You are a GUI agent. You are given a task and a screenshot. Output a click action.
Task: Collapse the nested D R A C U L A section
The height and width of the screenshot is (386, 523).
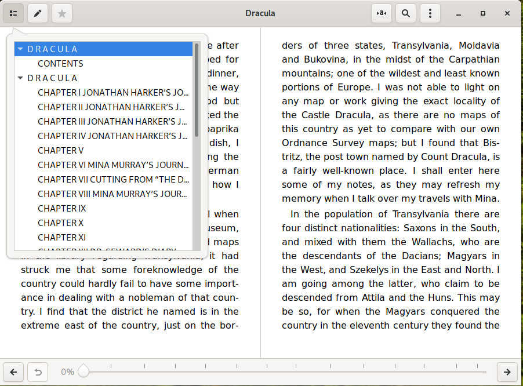[x=20, y=78]
